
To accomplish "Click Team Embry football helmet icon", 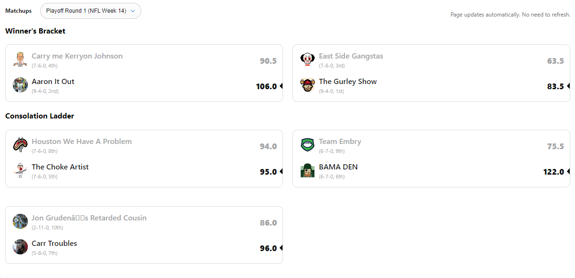I will tap(308, 145).
